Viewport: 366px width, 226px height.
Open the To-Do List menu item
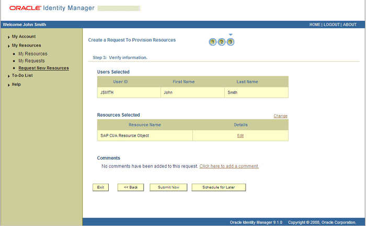coord(22,75)
